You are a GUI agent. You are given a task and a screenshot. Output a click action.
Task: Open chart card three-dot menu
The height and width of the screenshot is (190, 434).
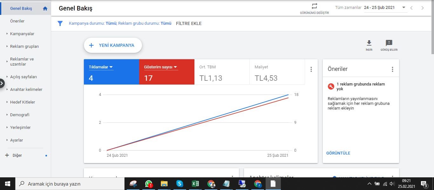(x=311, y=69)
